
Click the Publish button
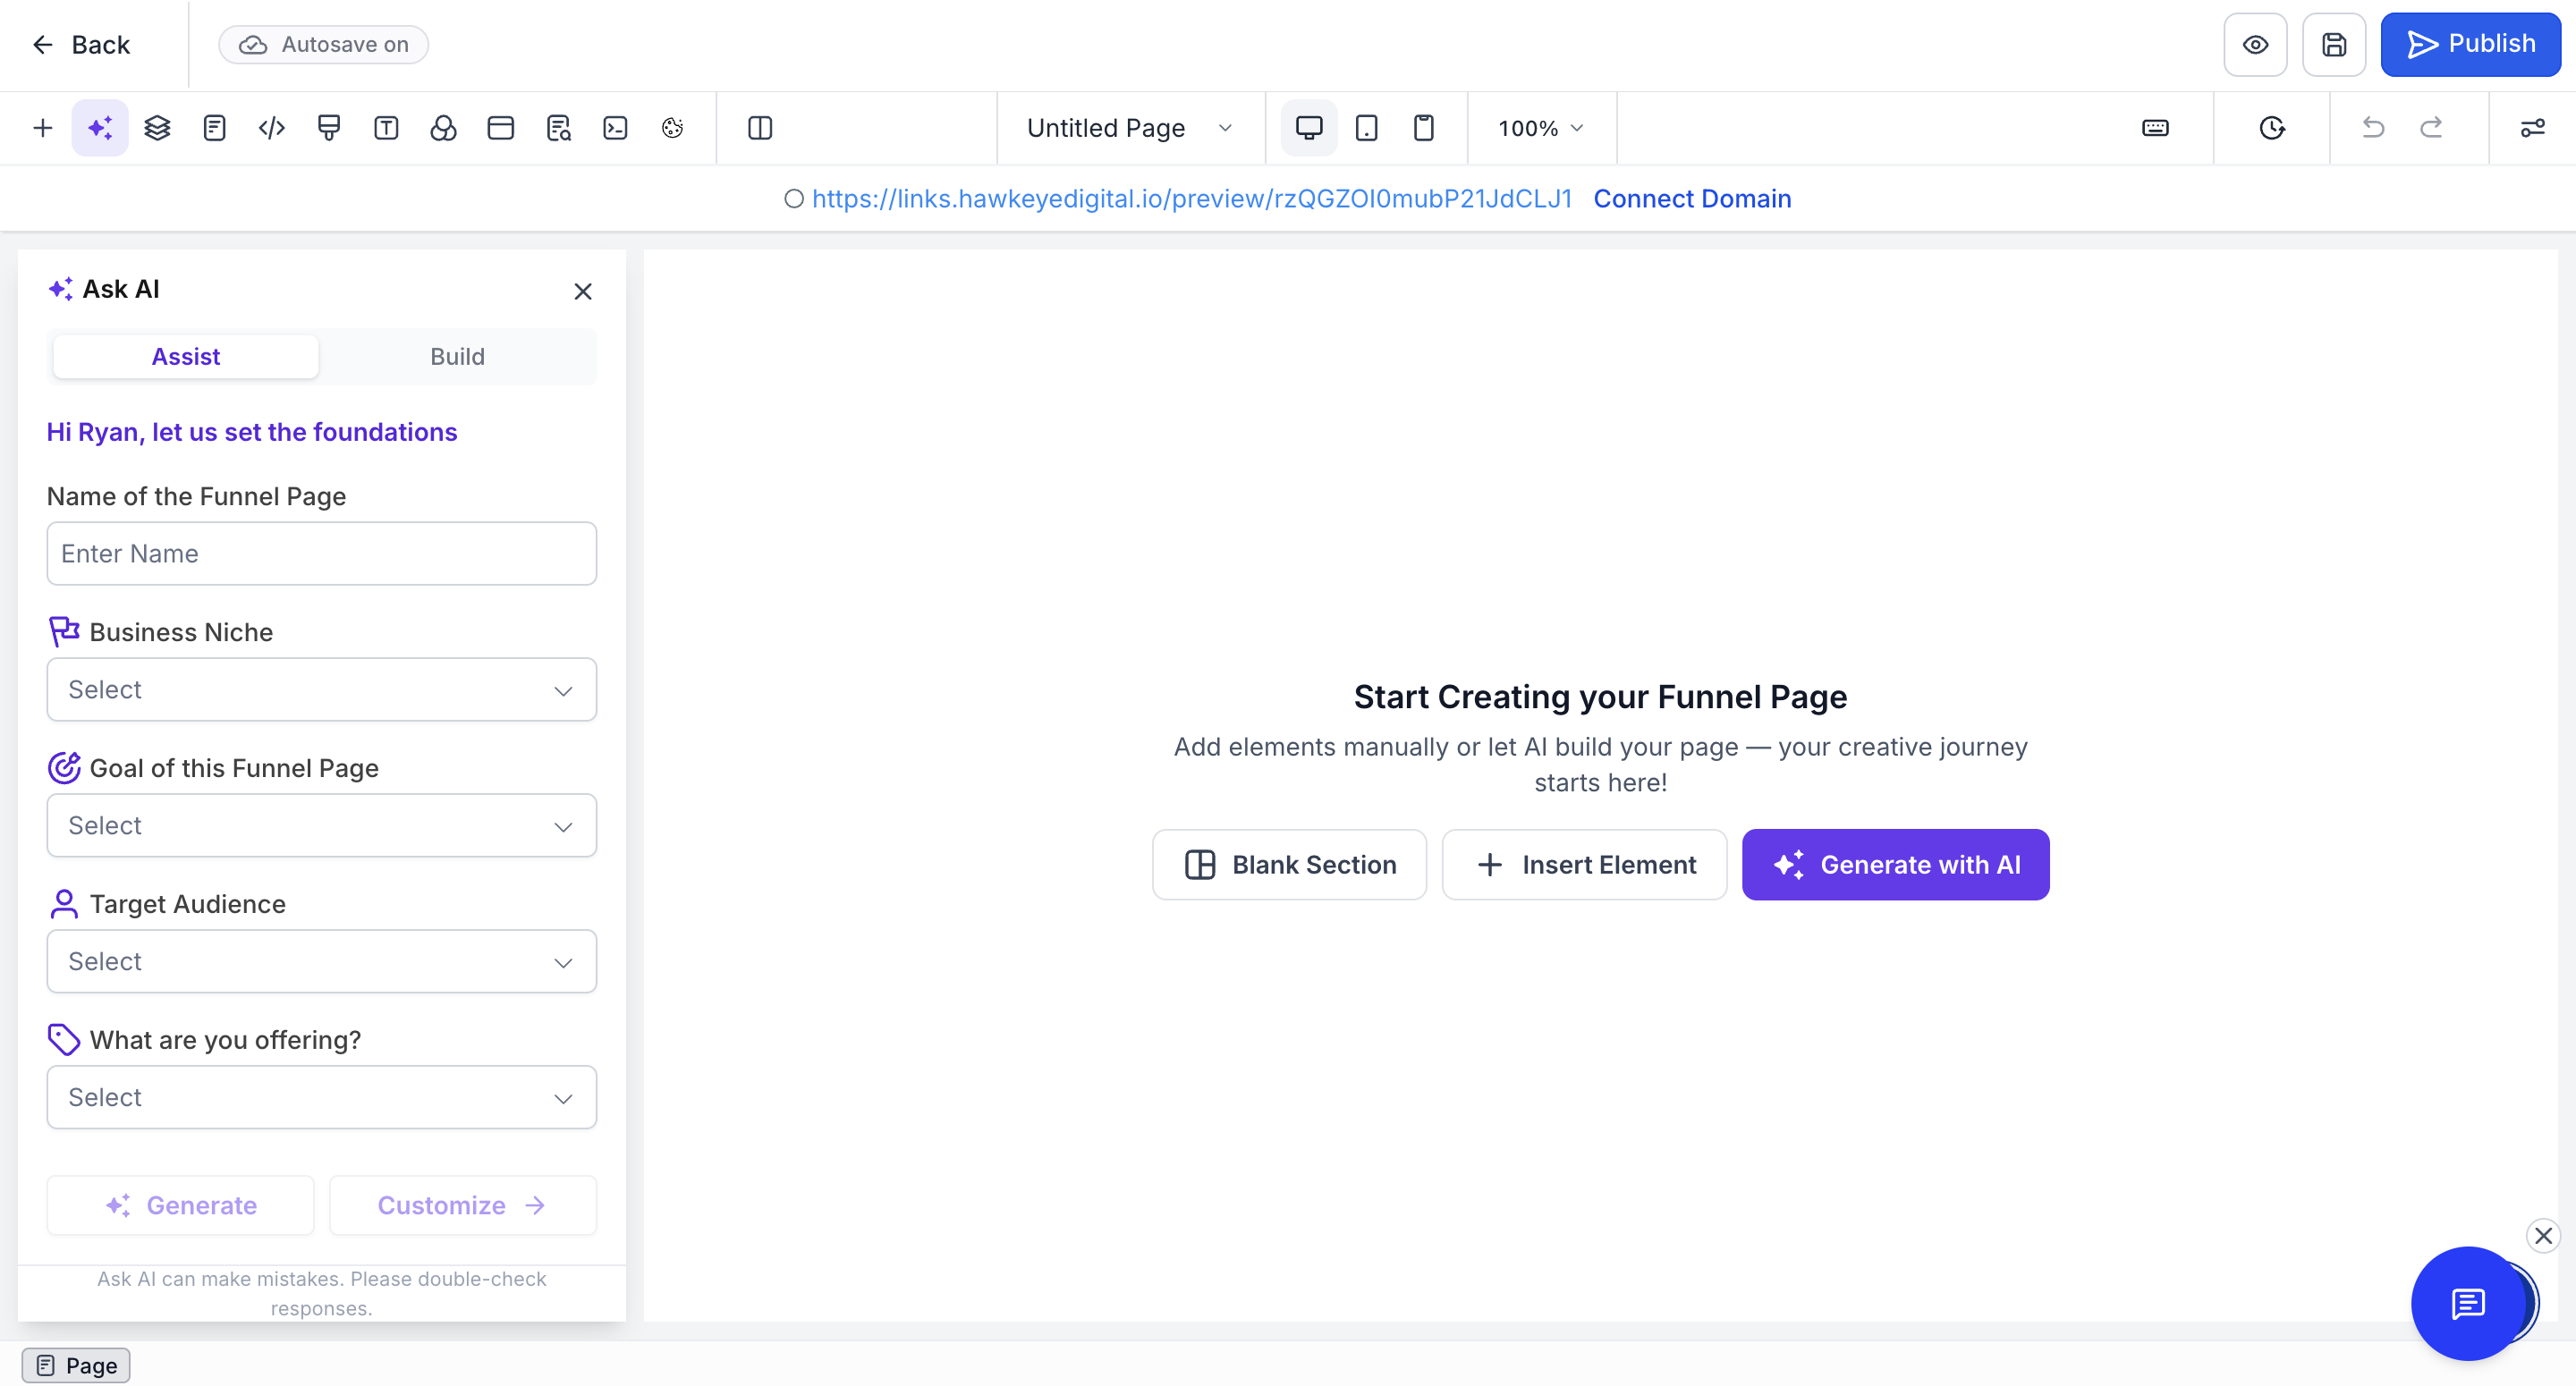2470,45
